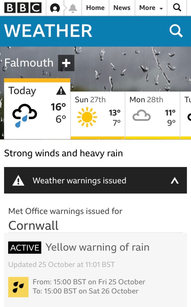Open the BBC account profile icon
Screen dimensions: 191x307
[x=55, y=8]
